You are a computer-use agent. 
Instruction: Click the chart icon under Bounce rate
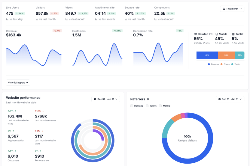coord(126,19)
